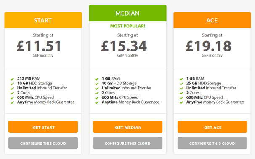255x159 pixels.
Task: Click the £15.34 price
Action: click(124, 46)
